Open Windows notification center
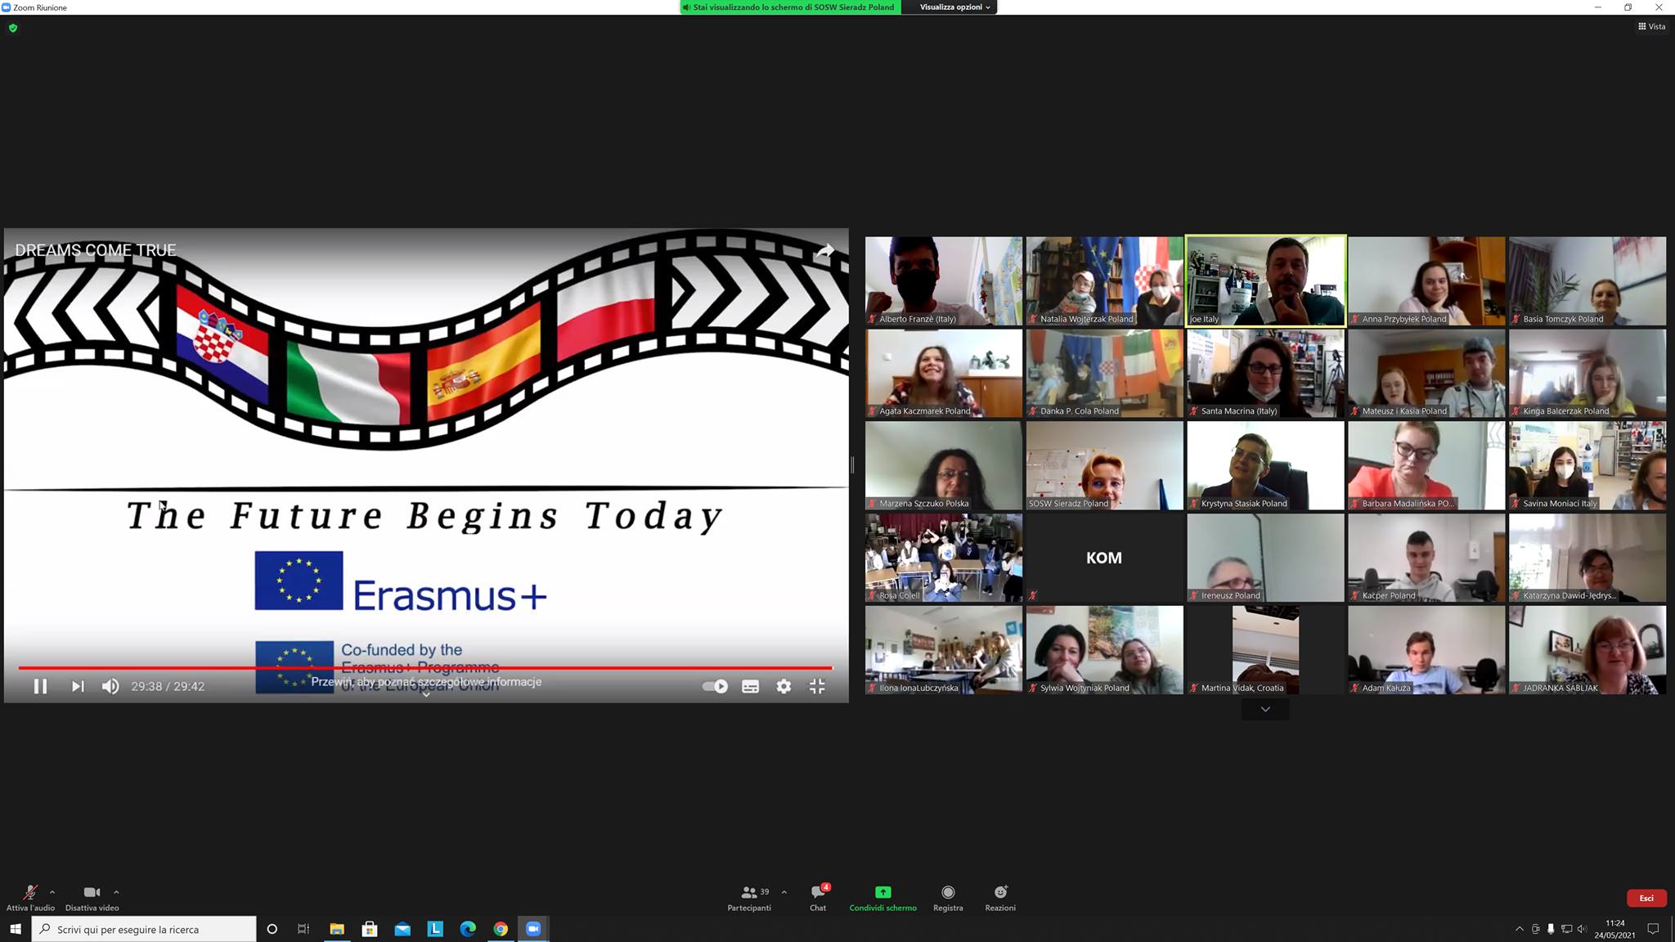This screenshot has width=1675, height=942. (x=1653, y=929)
